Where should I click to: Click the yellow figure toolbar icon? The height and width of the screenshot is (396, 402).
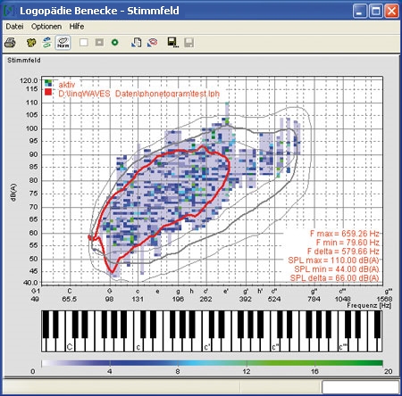tap(31, 43)
